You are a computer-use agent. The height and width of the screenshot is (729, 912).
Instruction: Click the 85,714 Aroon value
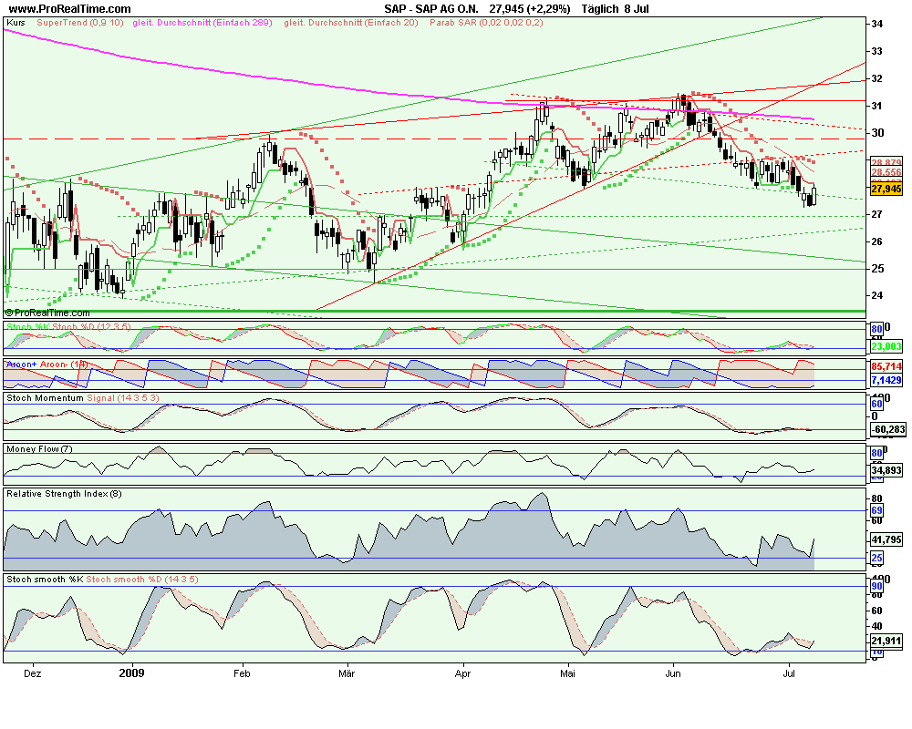[x=886, y=367]
